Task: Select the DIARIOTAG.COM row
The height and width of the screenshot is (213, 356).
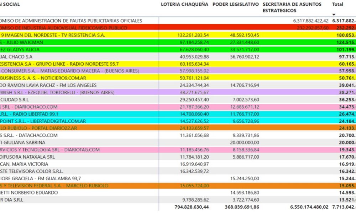Action: (x=178, y=149)
